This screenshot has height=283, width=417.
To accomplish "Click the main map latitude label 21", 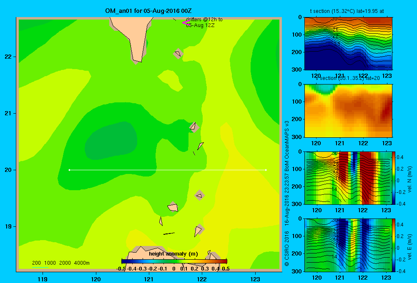I will pos(8,113).
